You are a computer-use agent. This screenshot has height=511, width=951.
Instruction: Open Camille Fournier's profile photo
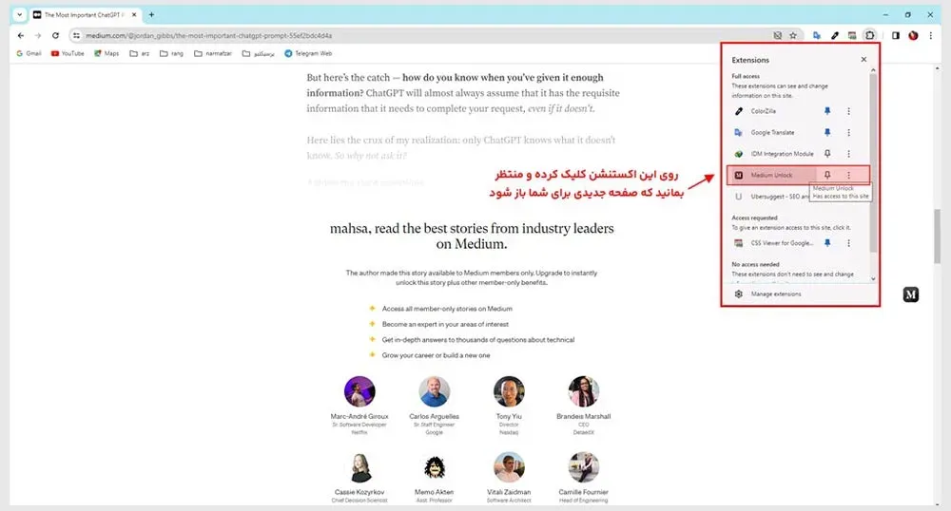point(584,466)
